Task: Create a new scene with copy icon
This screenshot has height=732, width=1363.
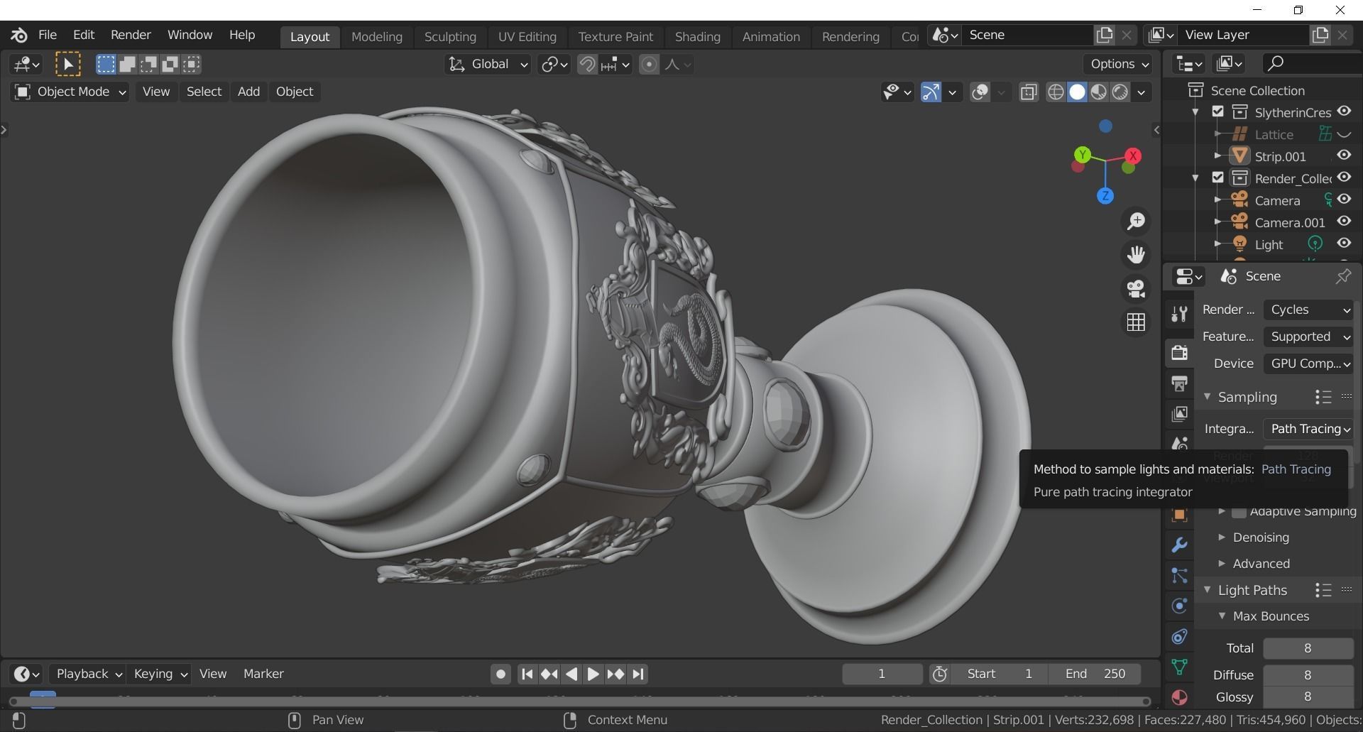Action: [x=1104, y=35]
